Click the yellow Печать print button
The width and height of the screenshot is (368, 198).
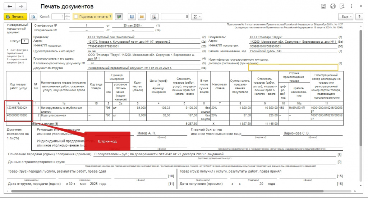pyautogui.click(x=15, y=16)
